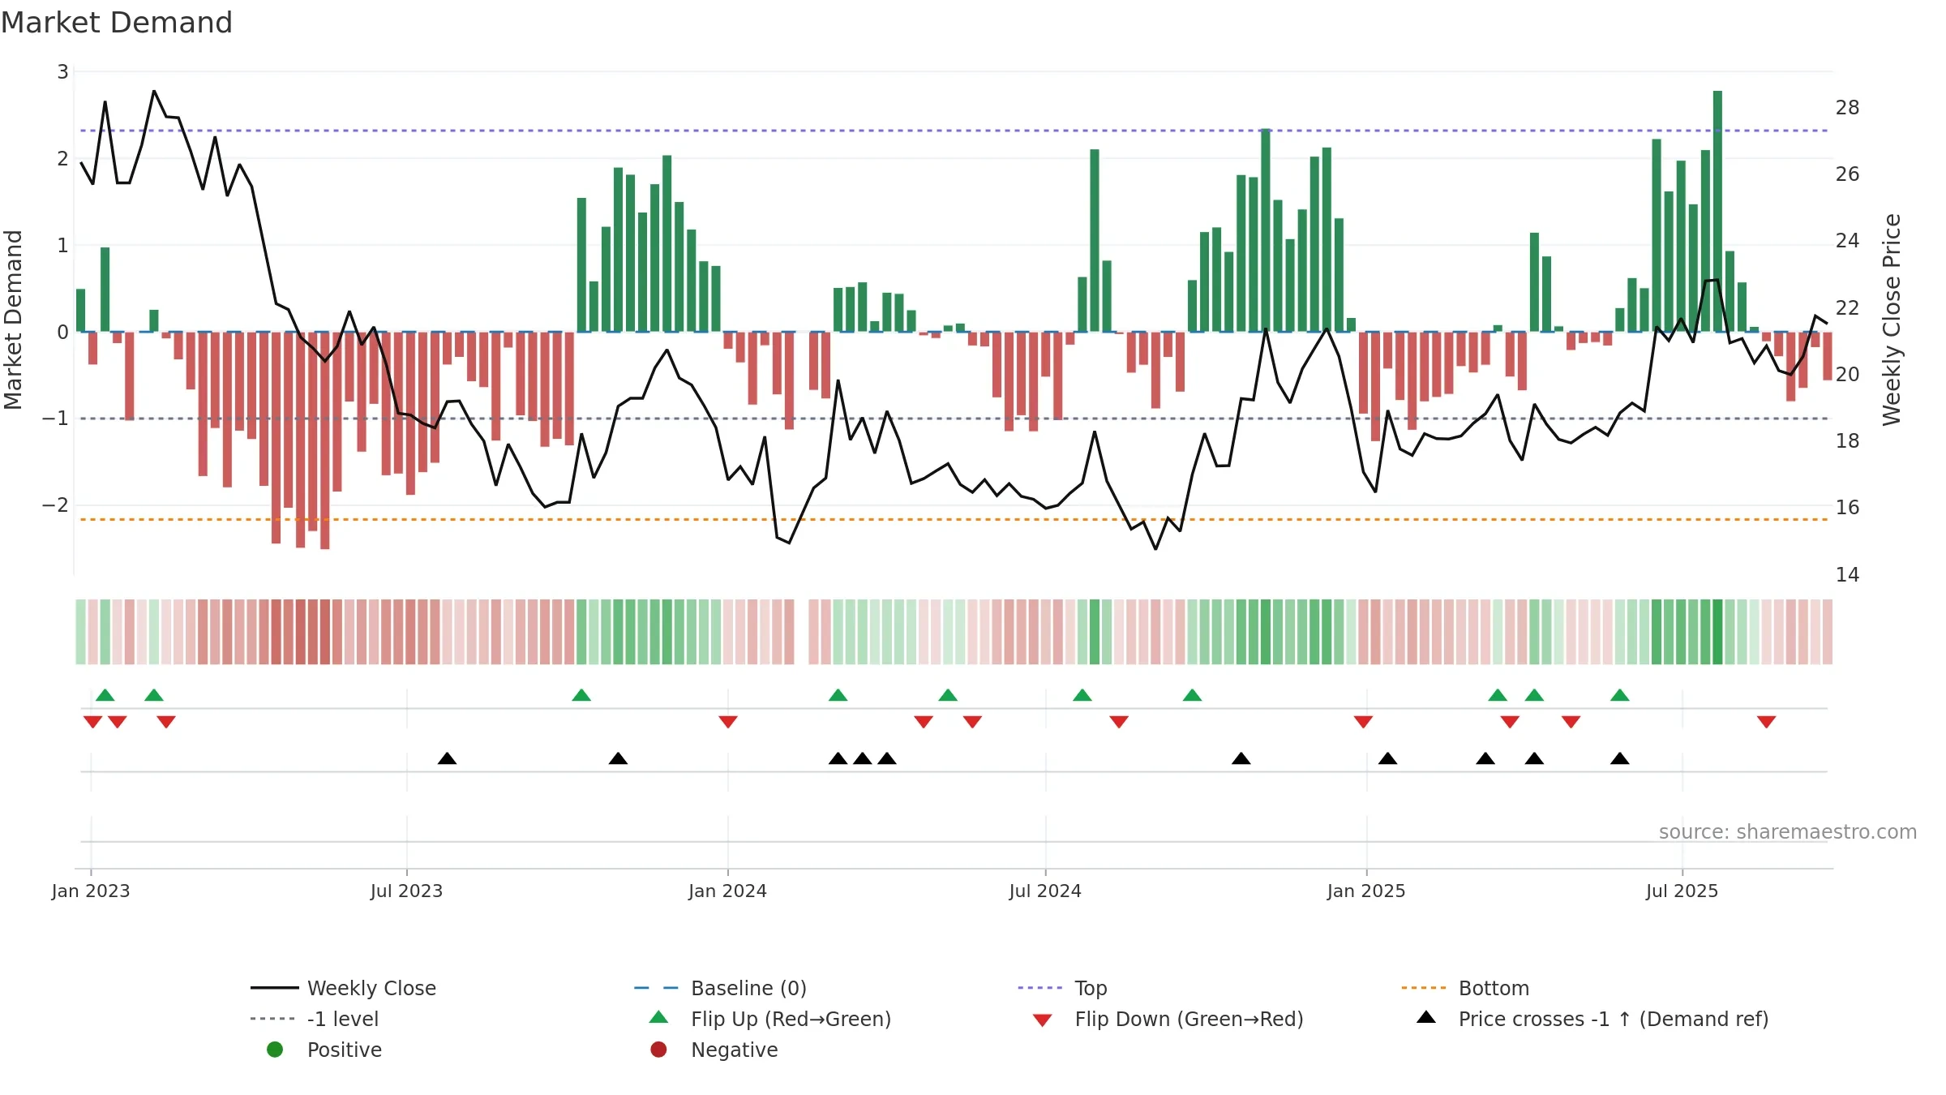Toggle the Weekly Close legend entry
The height and width of the screenshot is (1095, 1946).
click(x=344, y=988)
